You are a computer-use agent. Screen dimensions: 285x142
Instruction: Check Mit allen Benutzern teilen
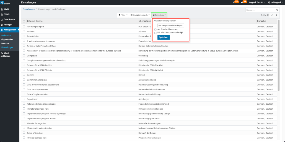tap(156, 33)
